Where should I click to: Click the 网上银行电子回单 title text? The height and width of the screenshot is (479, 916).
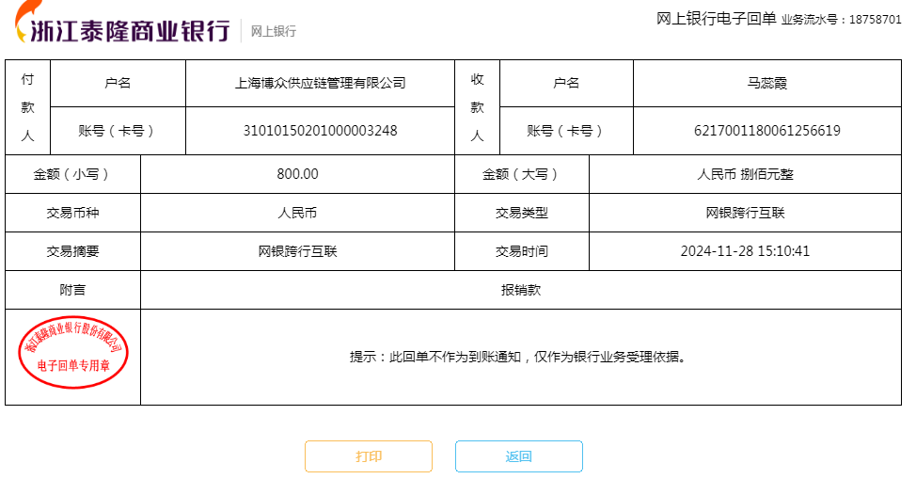tap(716, 18)
